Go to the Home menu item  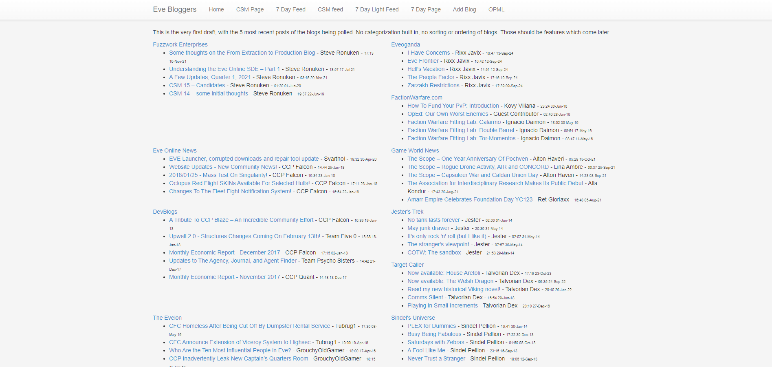(216, 9)
